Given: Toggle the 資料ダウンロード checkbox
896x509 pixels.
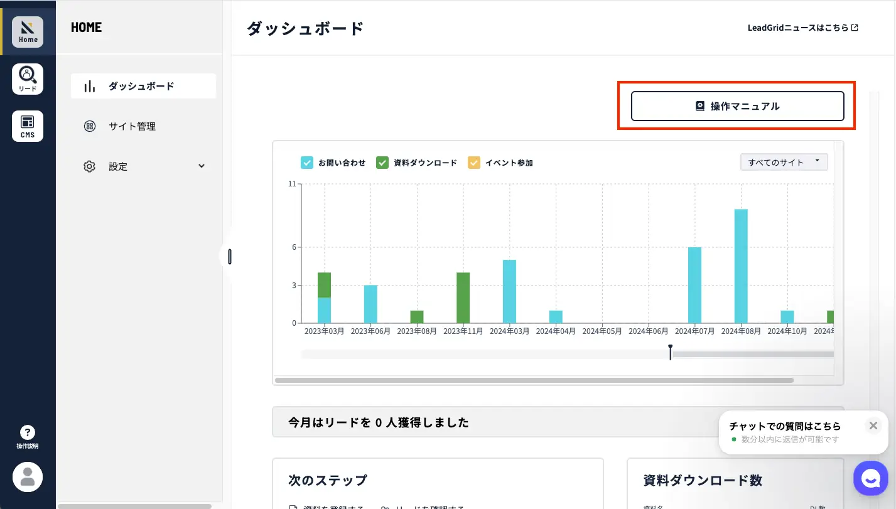Looking at the screenshot, I should click(382, 163).
